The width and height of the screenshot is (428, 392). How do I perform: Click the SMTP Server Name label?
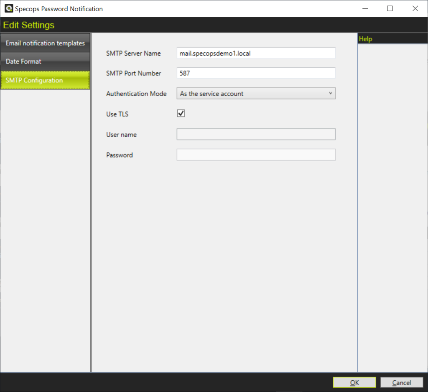(x=133, y=53)
